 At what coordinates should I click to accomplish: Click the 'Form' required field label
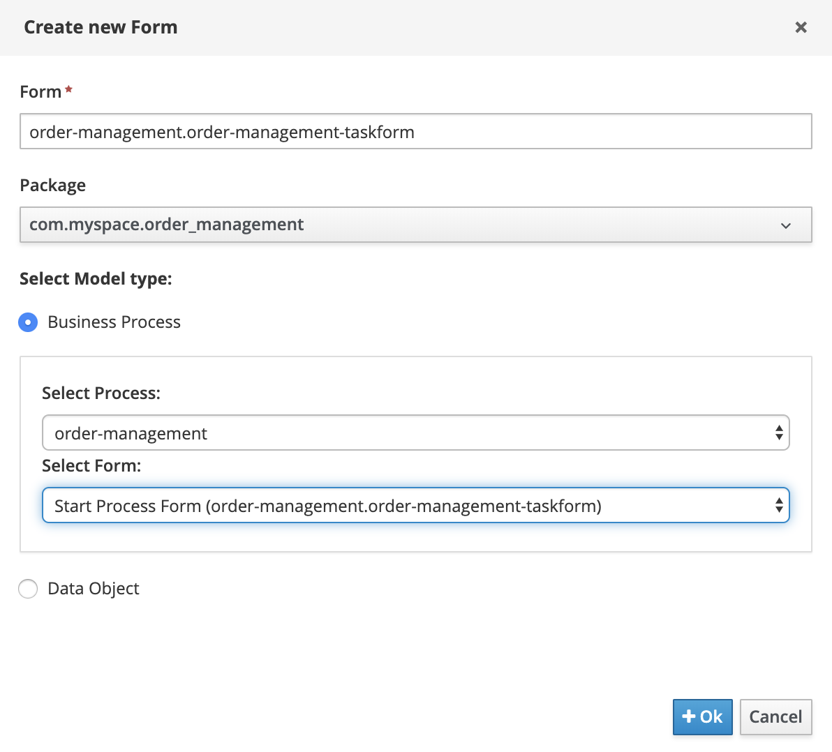tap(41, 92)
